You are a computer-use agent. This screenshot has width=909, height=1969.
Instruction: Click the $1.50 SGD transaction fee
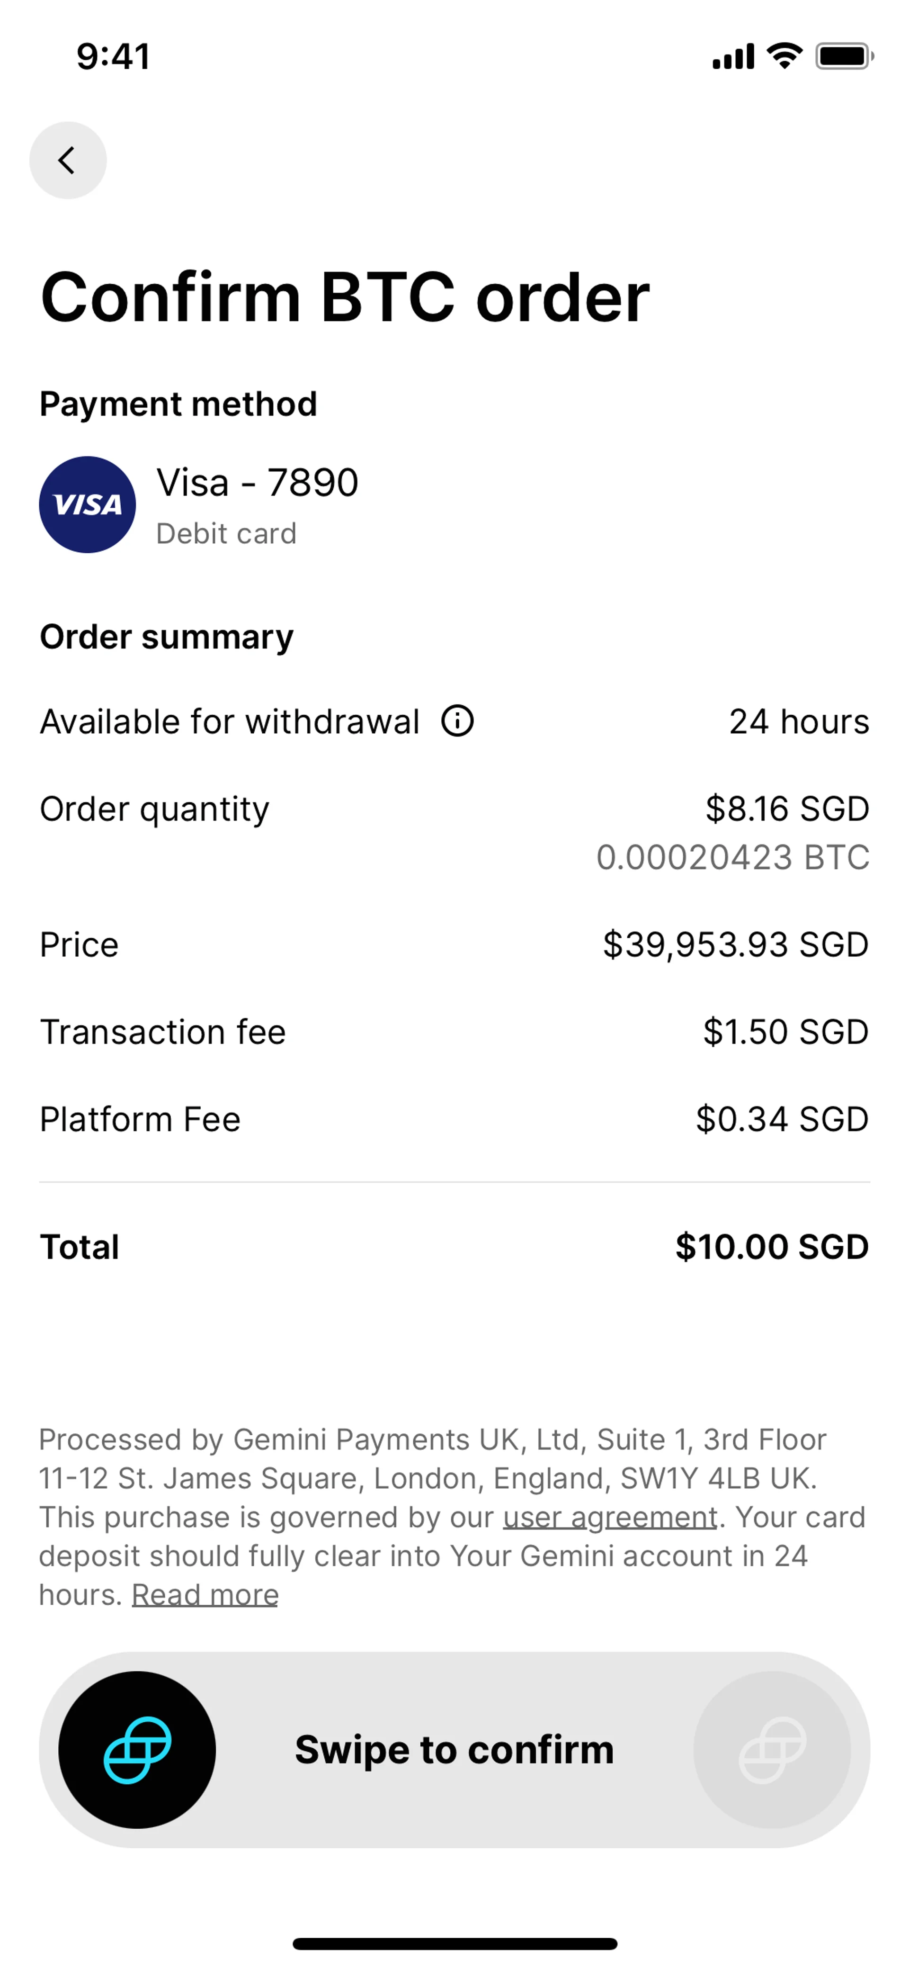[785, 1032]
